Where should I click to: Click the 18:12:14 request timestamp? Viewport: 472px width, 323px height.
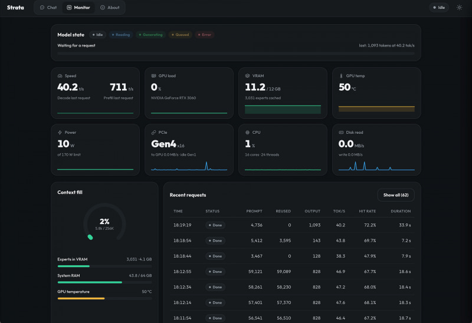click(182, 302)
